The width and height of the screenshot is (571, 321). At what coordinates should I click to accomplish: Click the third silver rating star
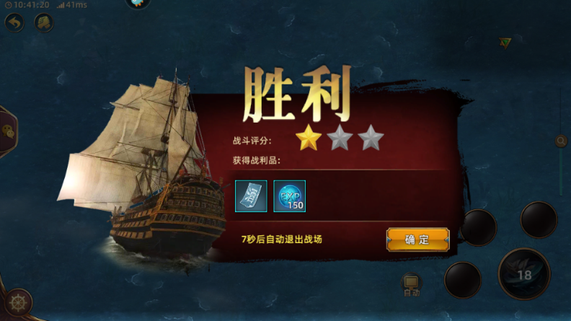(371, 138)
